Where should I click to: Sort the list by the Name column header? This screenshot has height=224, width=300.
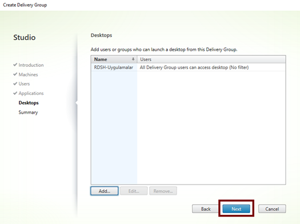[x=114, y=59]
